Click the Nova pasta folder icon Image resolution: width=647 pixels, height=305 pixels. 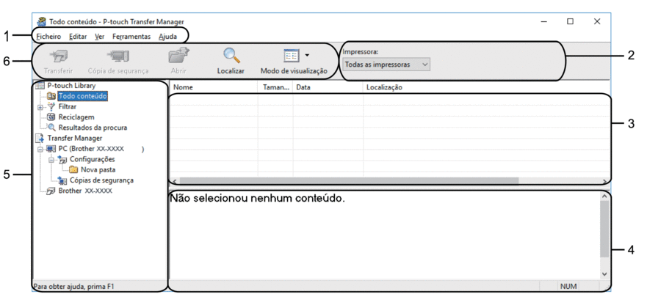pos(75,170)
